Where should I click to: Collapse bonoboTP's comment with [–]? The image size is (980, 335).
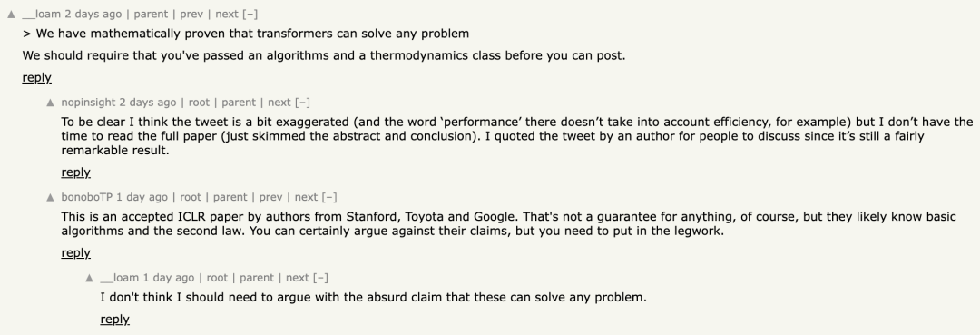[329, 197]
